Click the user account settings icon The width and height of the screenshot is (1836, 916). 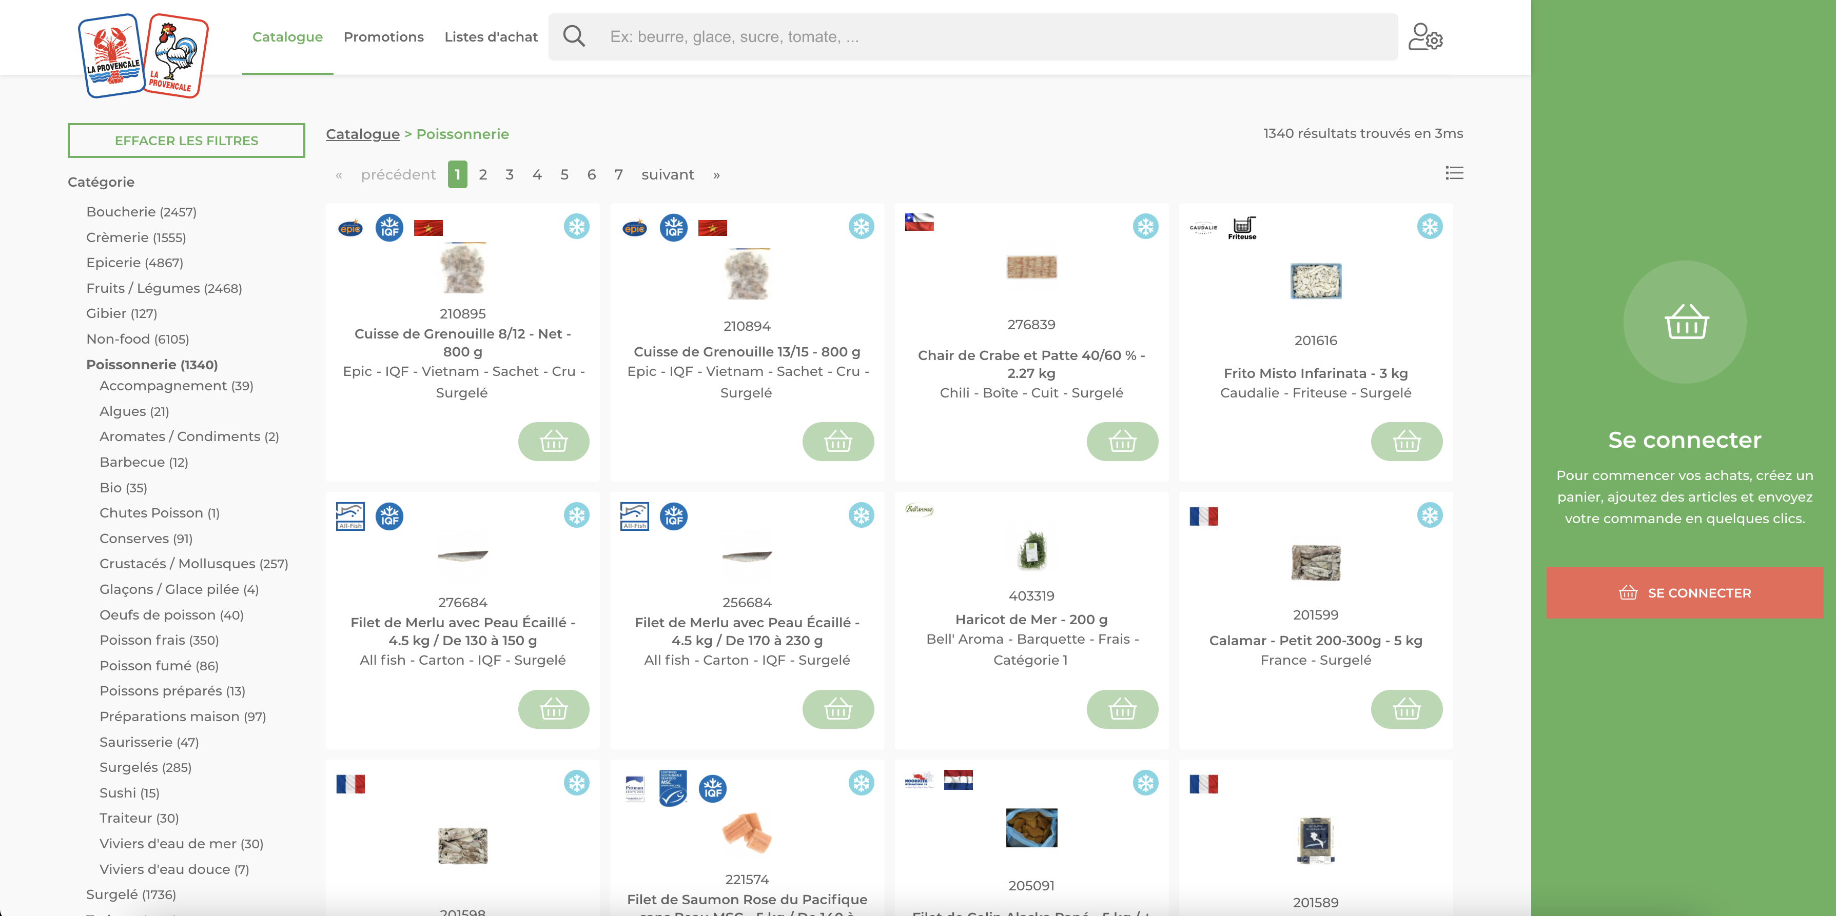1425,37
